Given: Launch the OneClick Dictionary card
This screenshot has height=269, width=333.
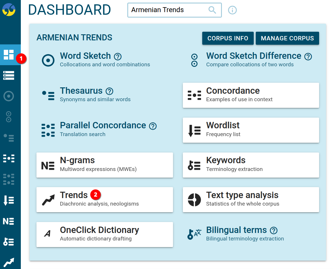Looking at the screenshot, I should click(x=104, y=234).
